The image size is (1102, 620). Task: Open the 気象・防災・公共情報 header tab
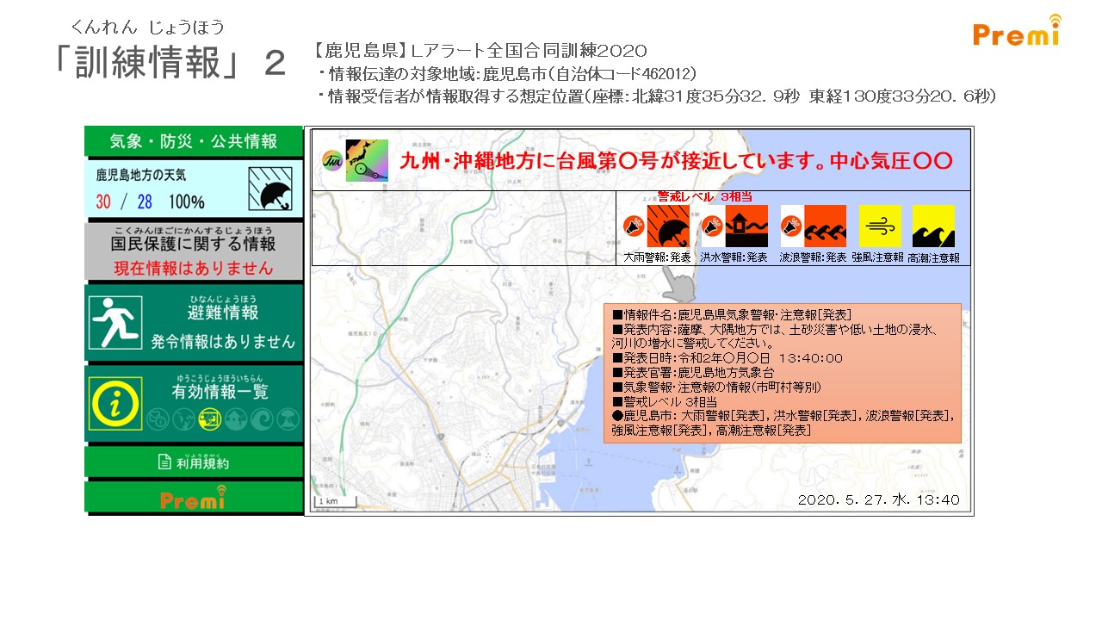tap(194, 141)
